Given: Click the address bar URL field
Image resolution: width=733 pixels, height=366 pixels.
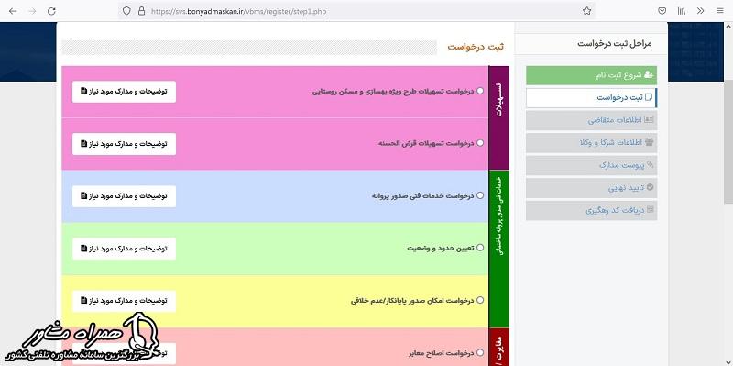Looking at the screenshot, I should (356, 11).
